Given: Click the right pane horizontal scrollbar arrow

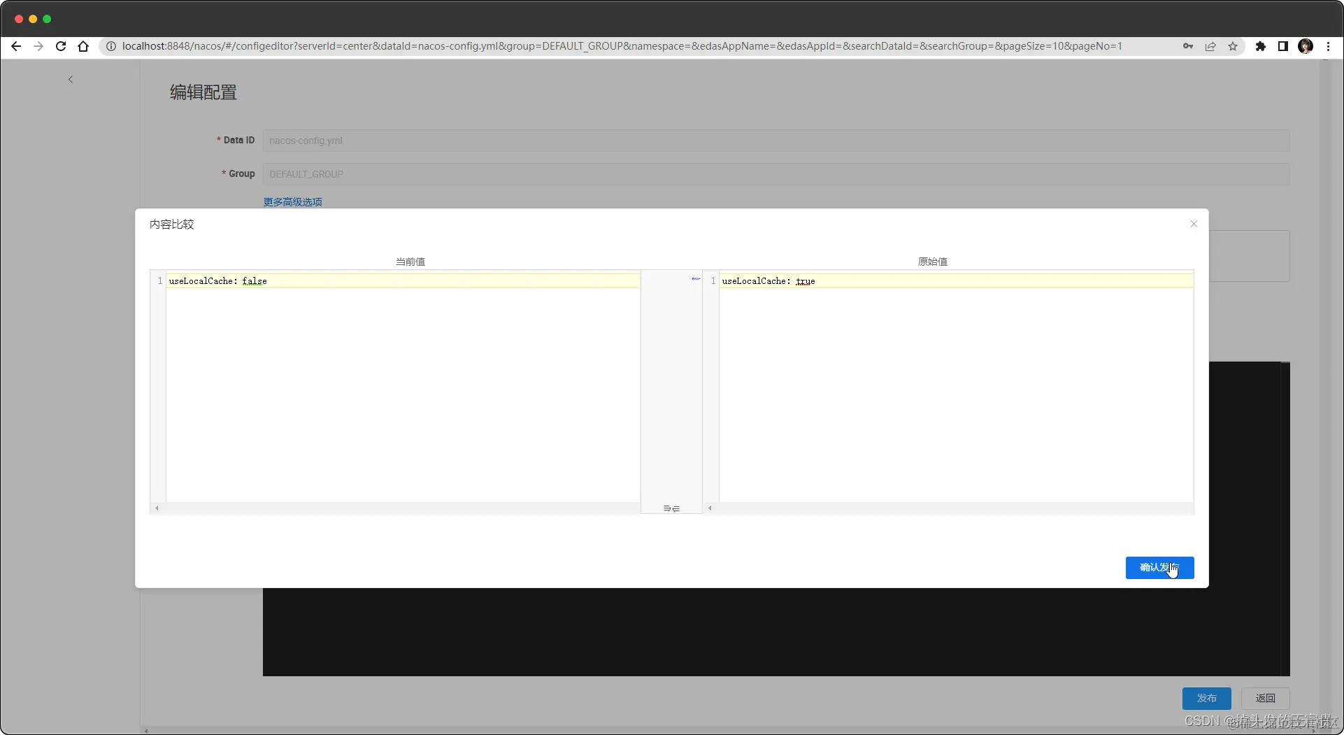Looking at the screenshot, I should coord(710,508).
